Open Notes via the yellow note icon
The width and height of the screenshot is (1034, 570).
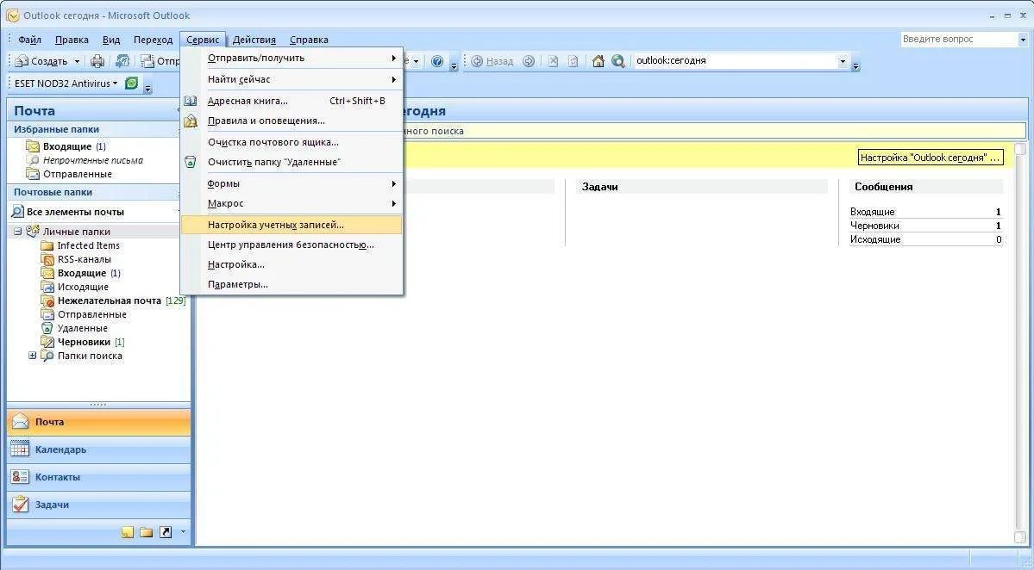point(128,532)
